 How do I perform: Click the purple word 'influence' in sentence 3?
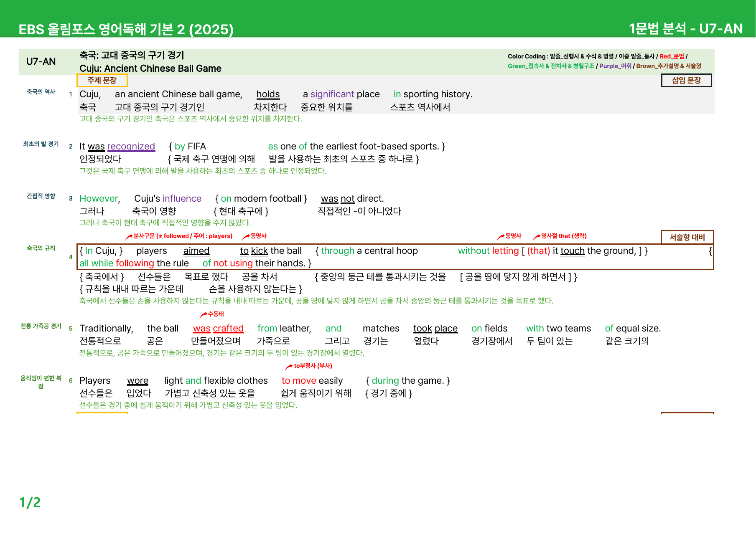182,199
